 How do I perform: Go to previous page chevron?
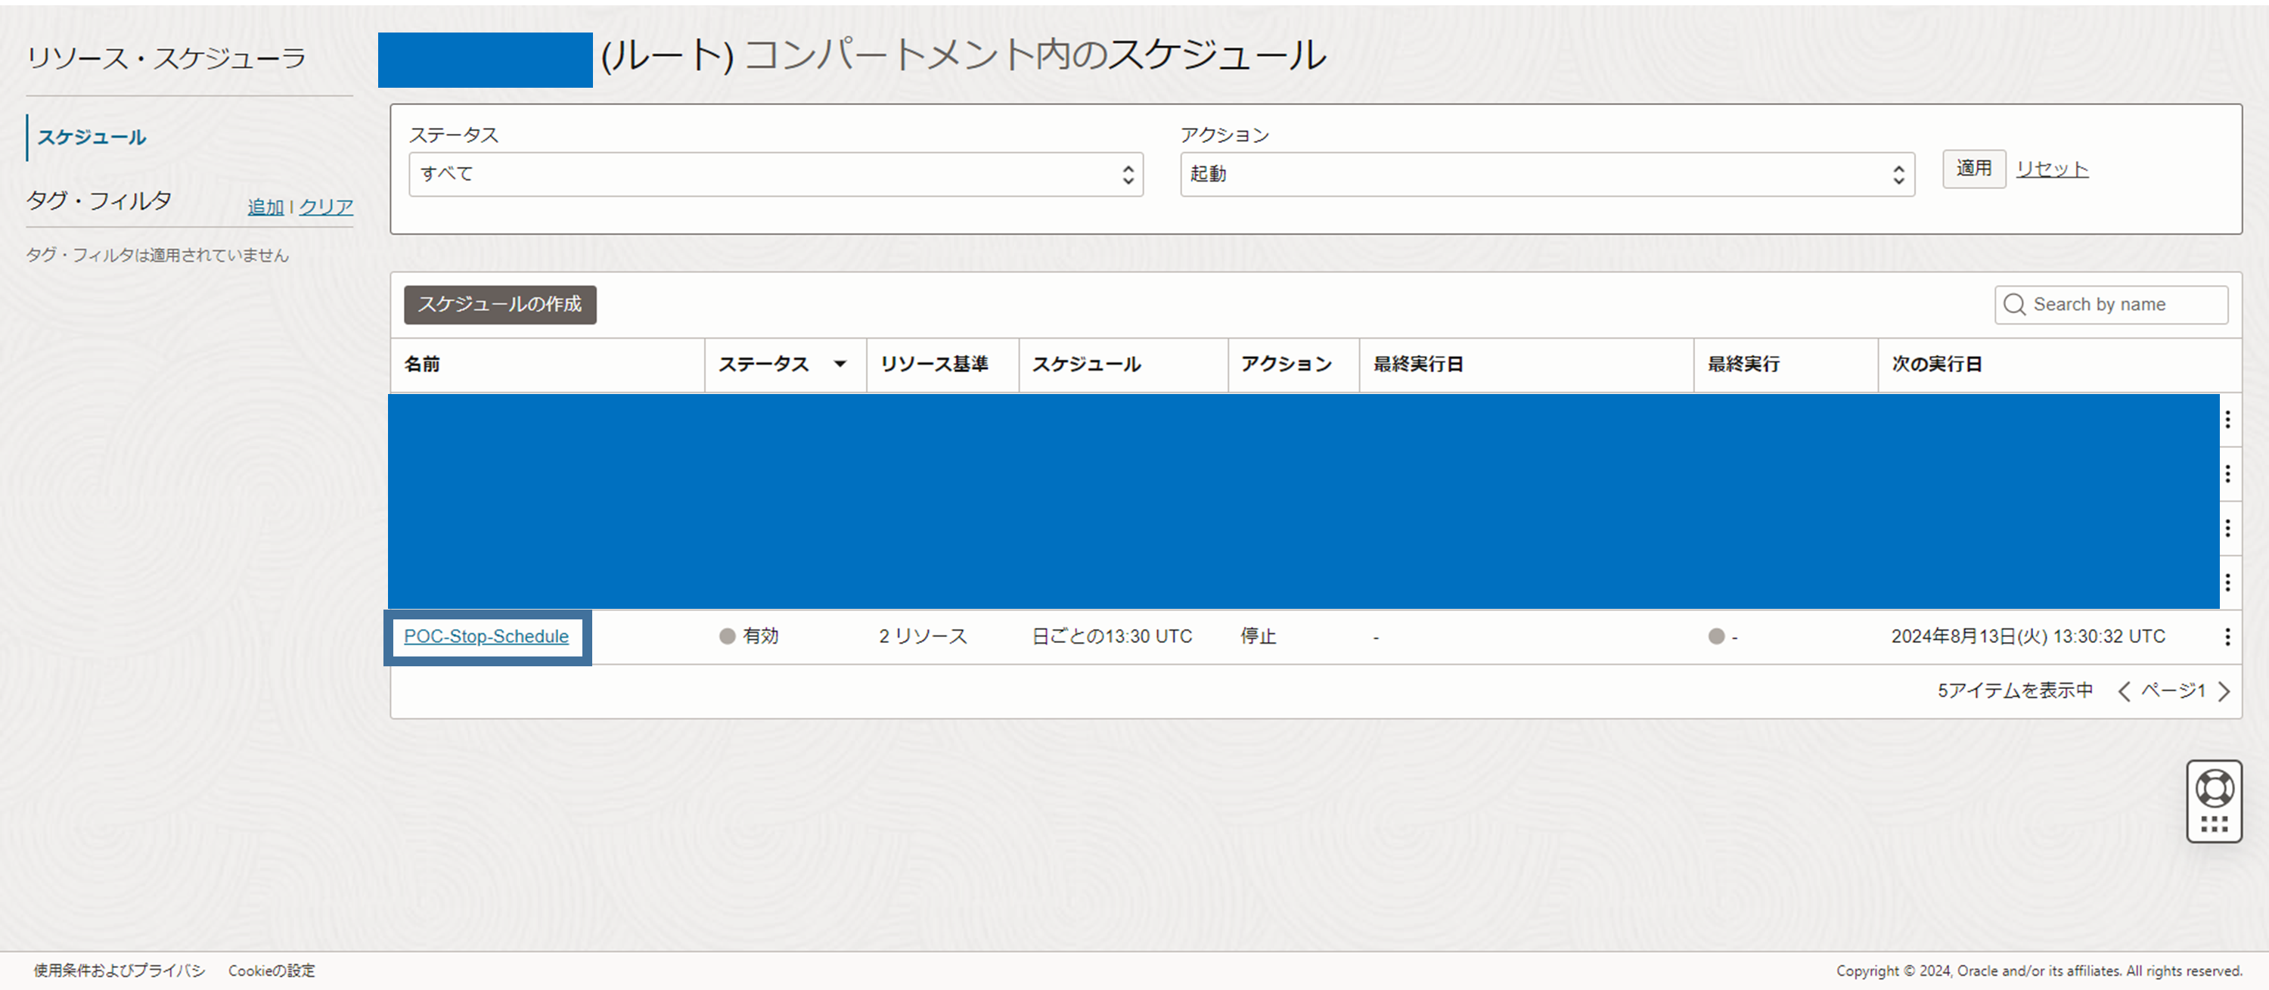coord(2124,691)
